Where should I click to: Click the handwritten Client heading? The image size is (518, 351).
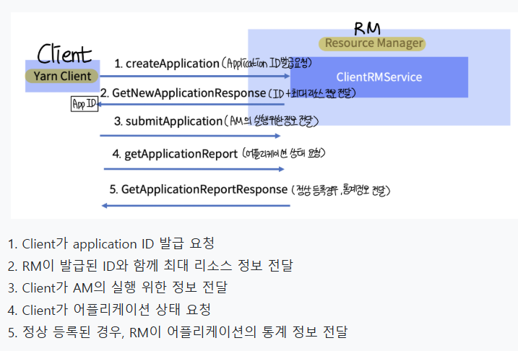click(x=64, y=54)
